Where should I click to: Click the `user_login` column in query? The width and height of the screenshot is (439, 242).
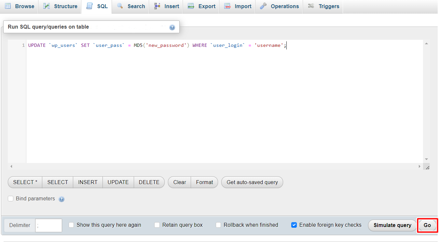click(x=228, y=45)
